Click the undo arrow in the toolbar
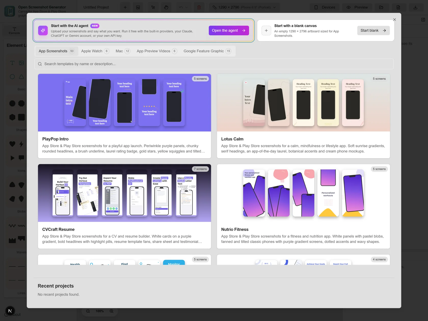 [181, 7]
